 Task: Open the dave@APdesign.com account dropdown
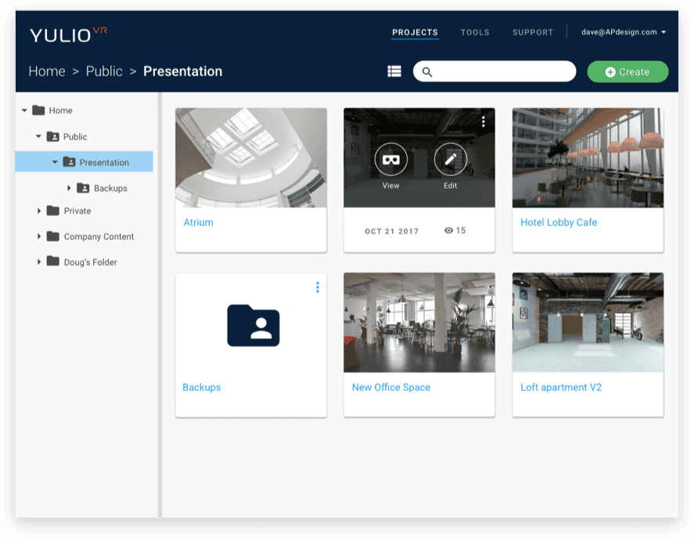[624, 32]
